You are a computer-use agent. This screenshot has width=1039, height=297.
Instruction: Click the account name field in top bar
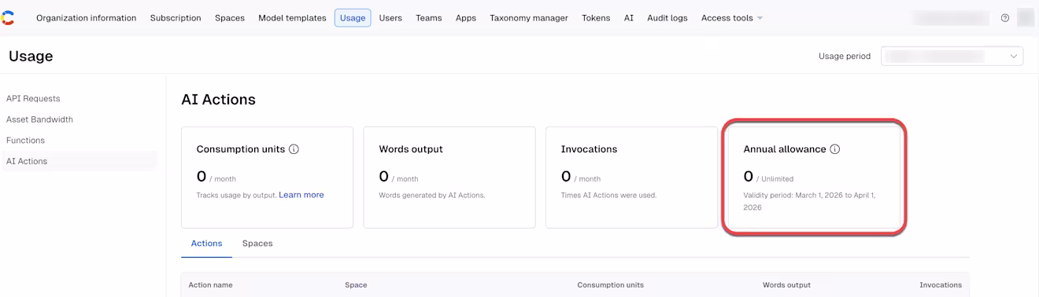click(952, 18)
